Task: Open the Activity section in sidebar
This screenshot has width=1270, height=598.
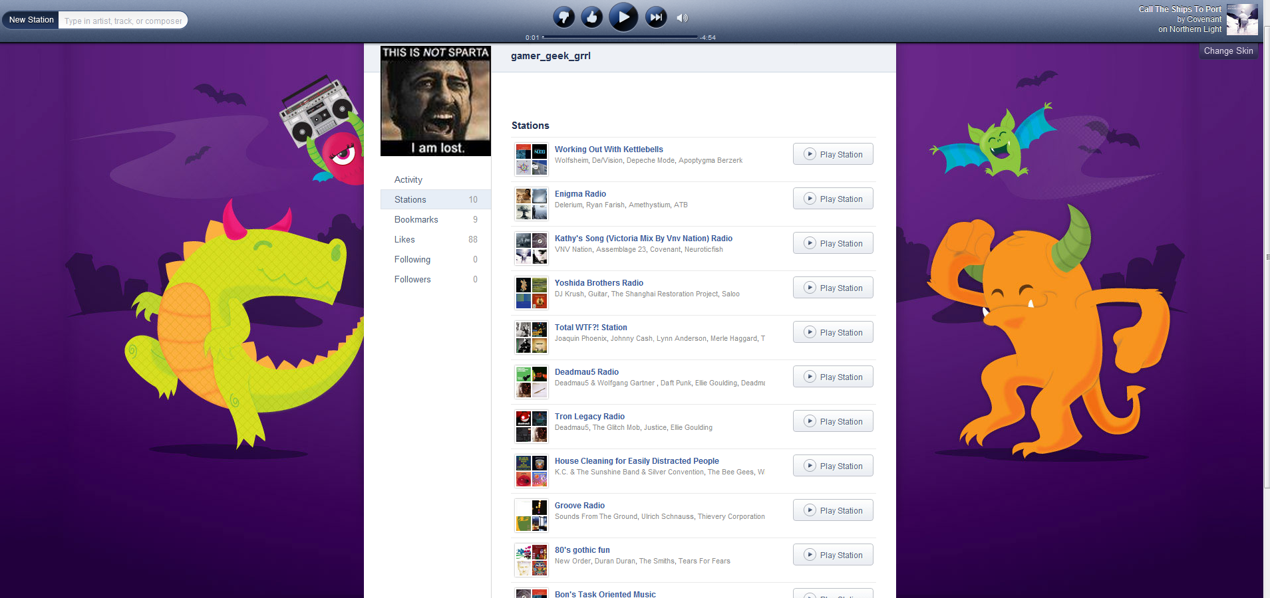Action: [408, 179]
